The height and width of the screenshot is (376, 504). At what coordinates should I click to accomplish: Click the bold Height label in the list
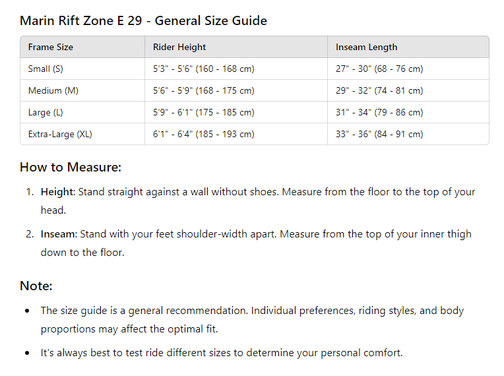57,192
